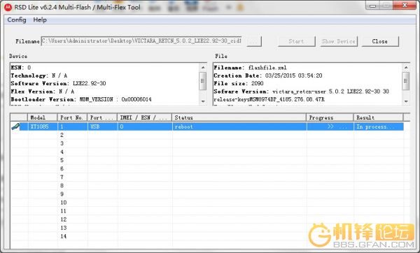The height and width of the screenshot is (253, 420).
Task: Click the Device panel scroll-down arrow
Action: coord(203,101)
